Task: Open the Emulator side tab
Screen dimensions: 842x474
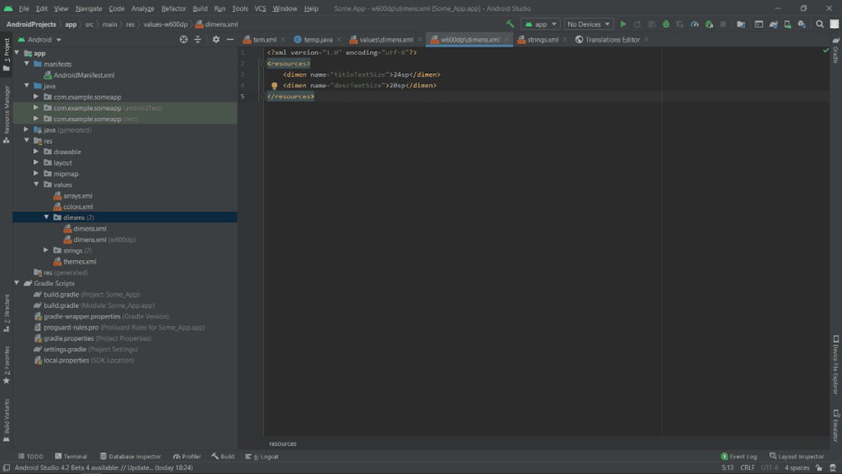Action: [836, 426]
